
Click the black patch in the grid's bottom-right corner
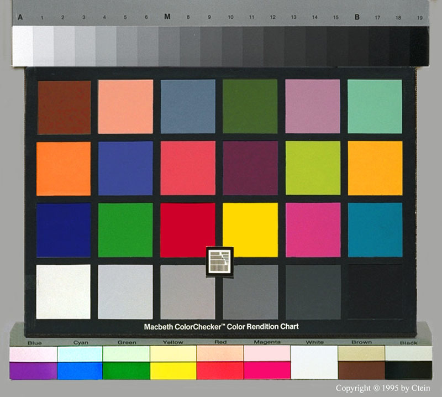tap(375, 291)
